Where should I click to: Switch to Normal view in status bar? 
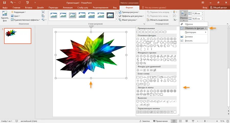click(x=174, y=121)
